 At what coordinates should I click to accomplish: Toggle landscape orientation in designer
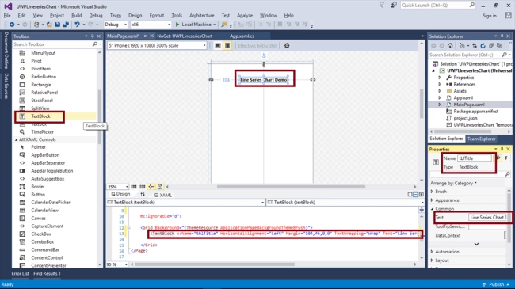[x=218, y=46]
